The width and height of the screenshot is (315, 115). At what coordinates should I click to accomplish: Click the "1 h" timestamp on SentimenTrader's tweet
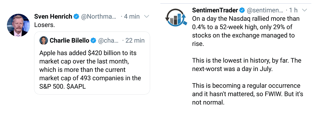point(293,11)
